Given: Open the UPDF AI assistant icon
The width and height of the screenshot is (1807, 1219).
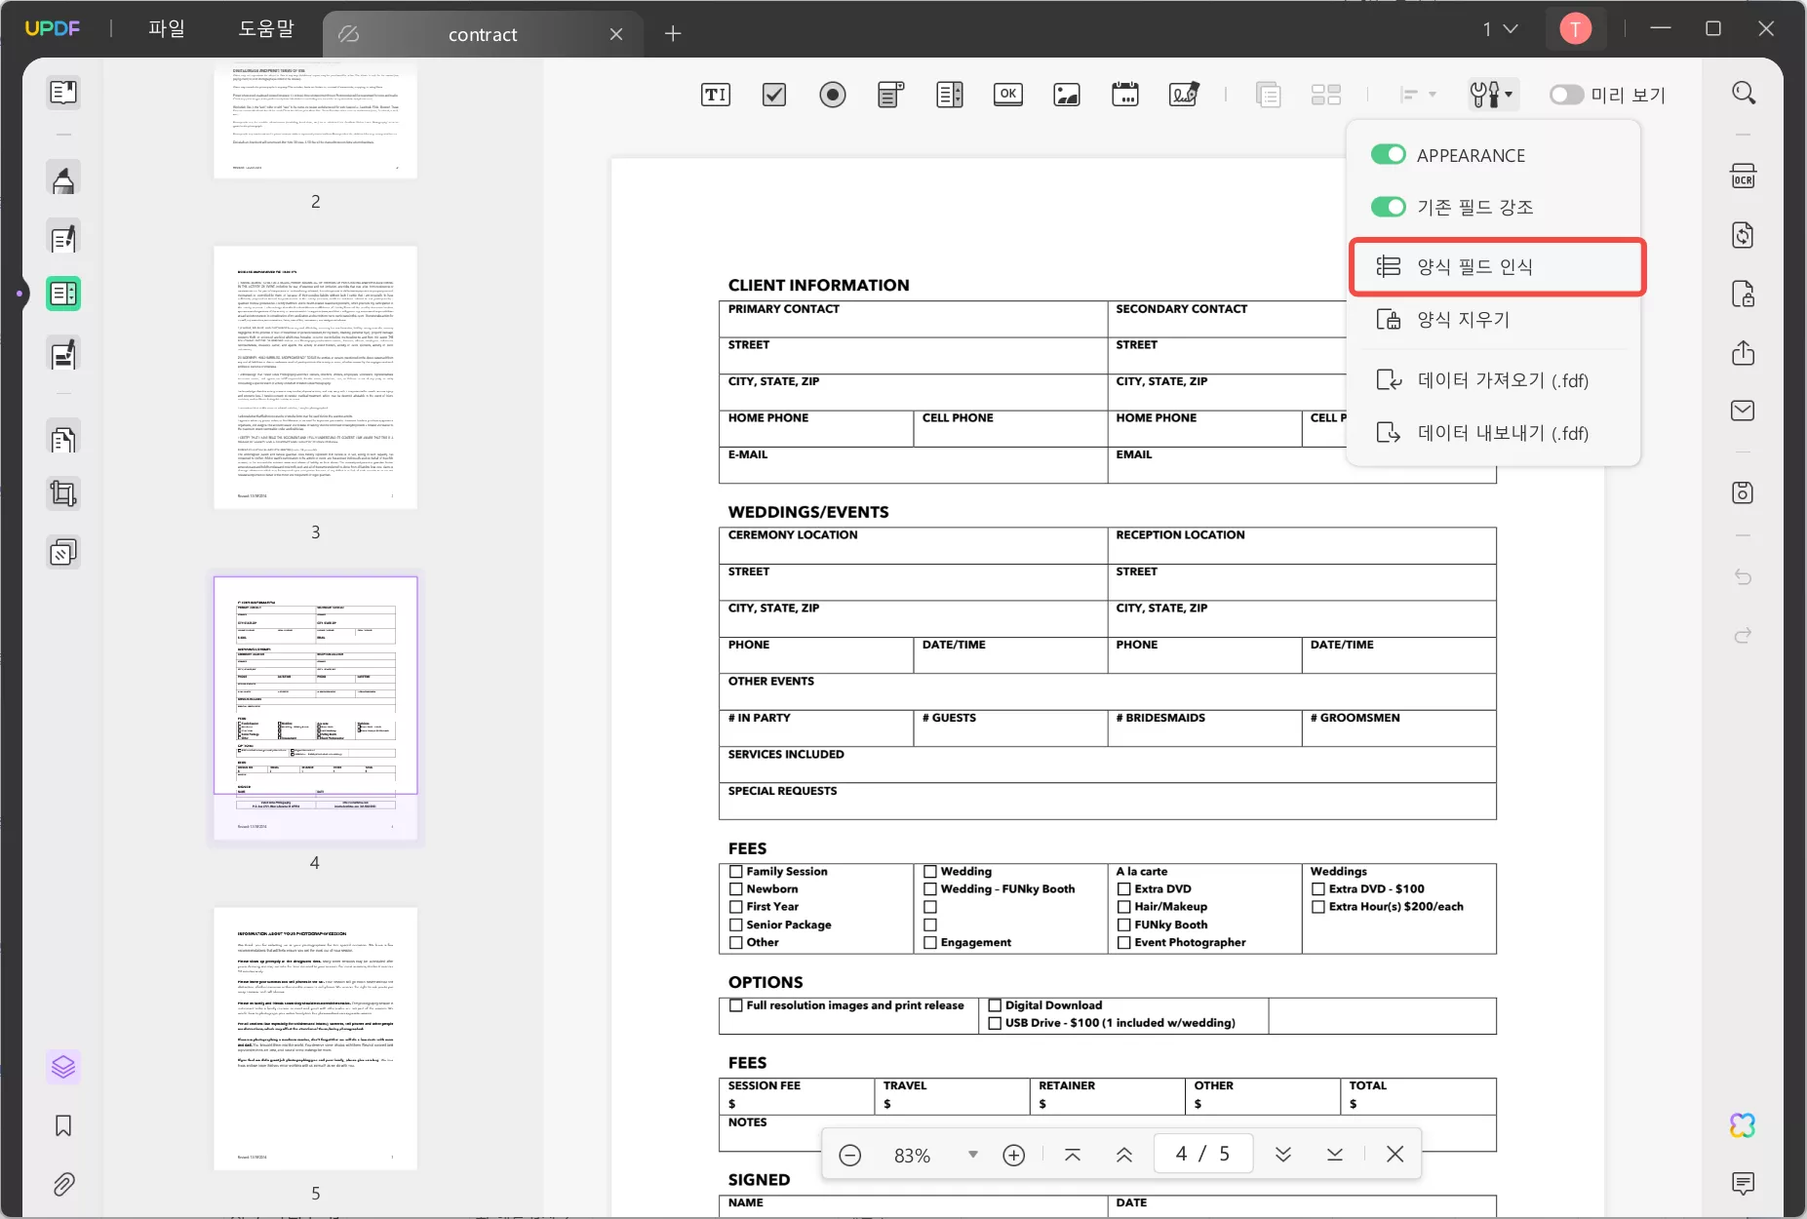Looking at the screenshot, I should 1743,1125.
